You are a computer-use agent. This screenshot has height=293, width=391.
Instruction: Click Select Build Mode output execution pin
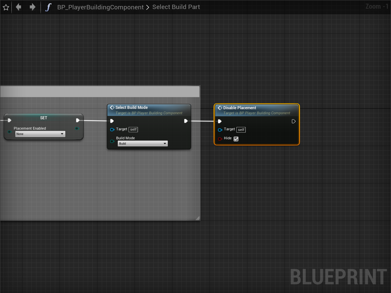186,121
